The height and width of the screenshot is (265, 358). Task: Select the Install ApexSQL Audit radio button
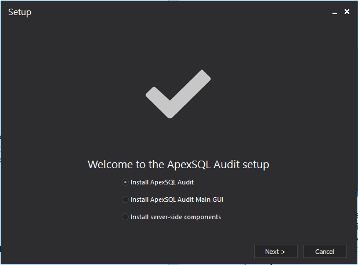(x=125, y=182)
